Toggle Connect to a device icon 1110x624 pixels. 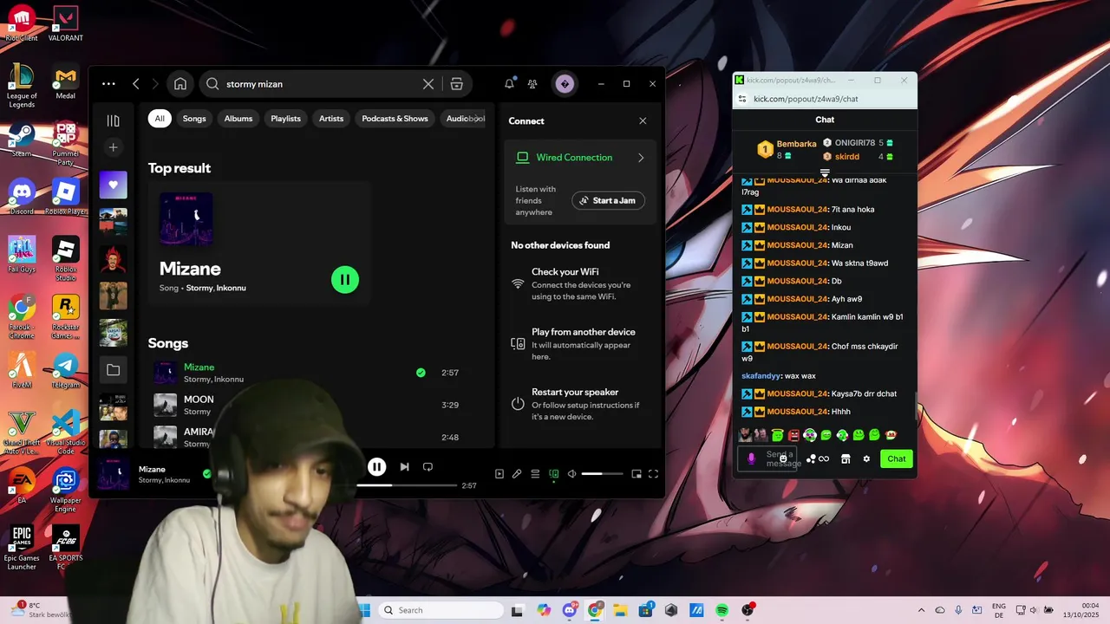(x=553, y=474)
